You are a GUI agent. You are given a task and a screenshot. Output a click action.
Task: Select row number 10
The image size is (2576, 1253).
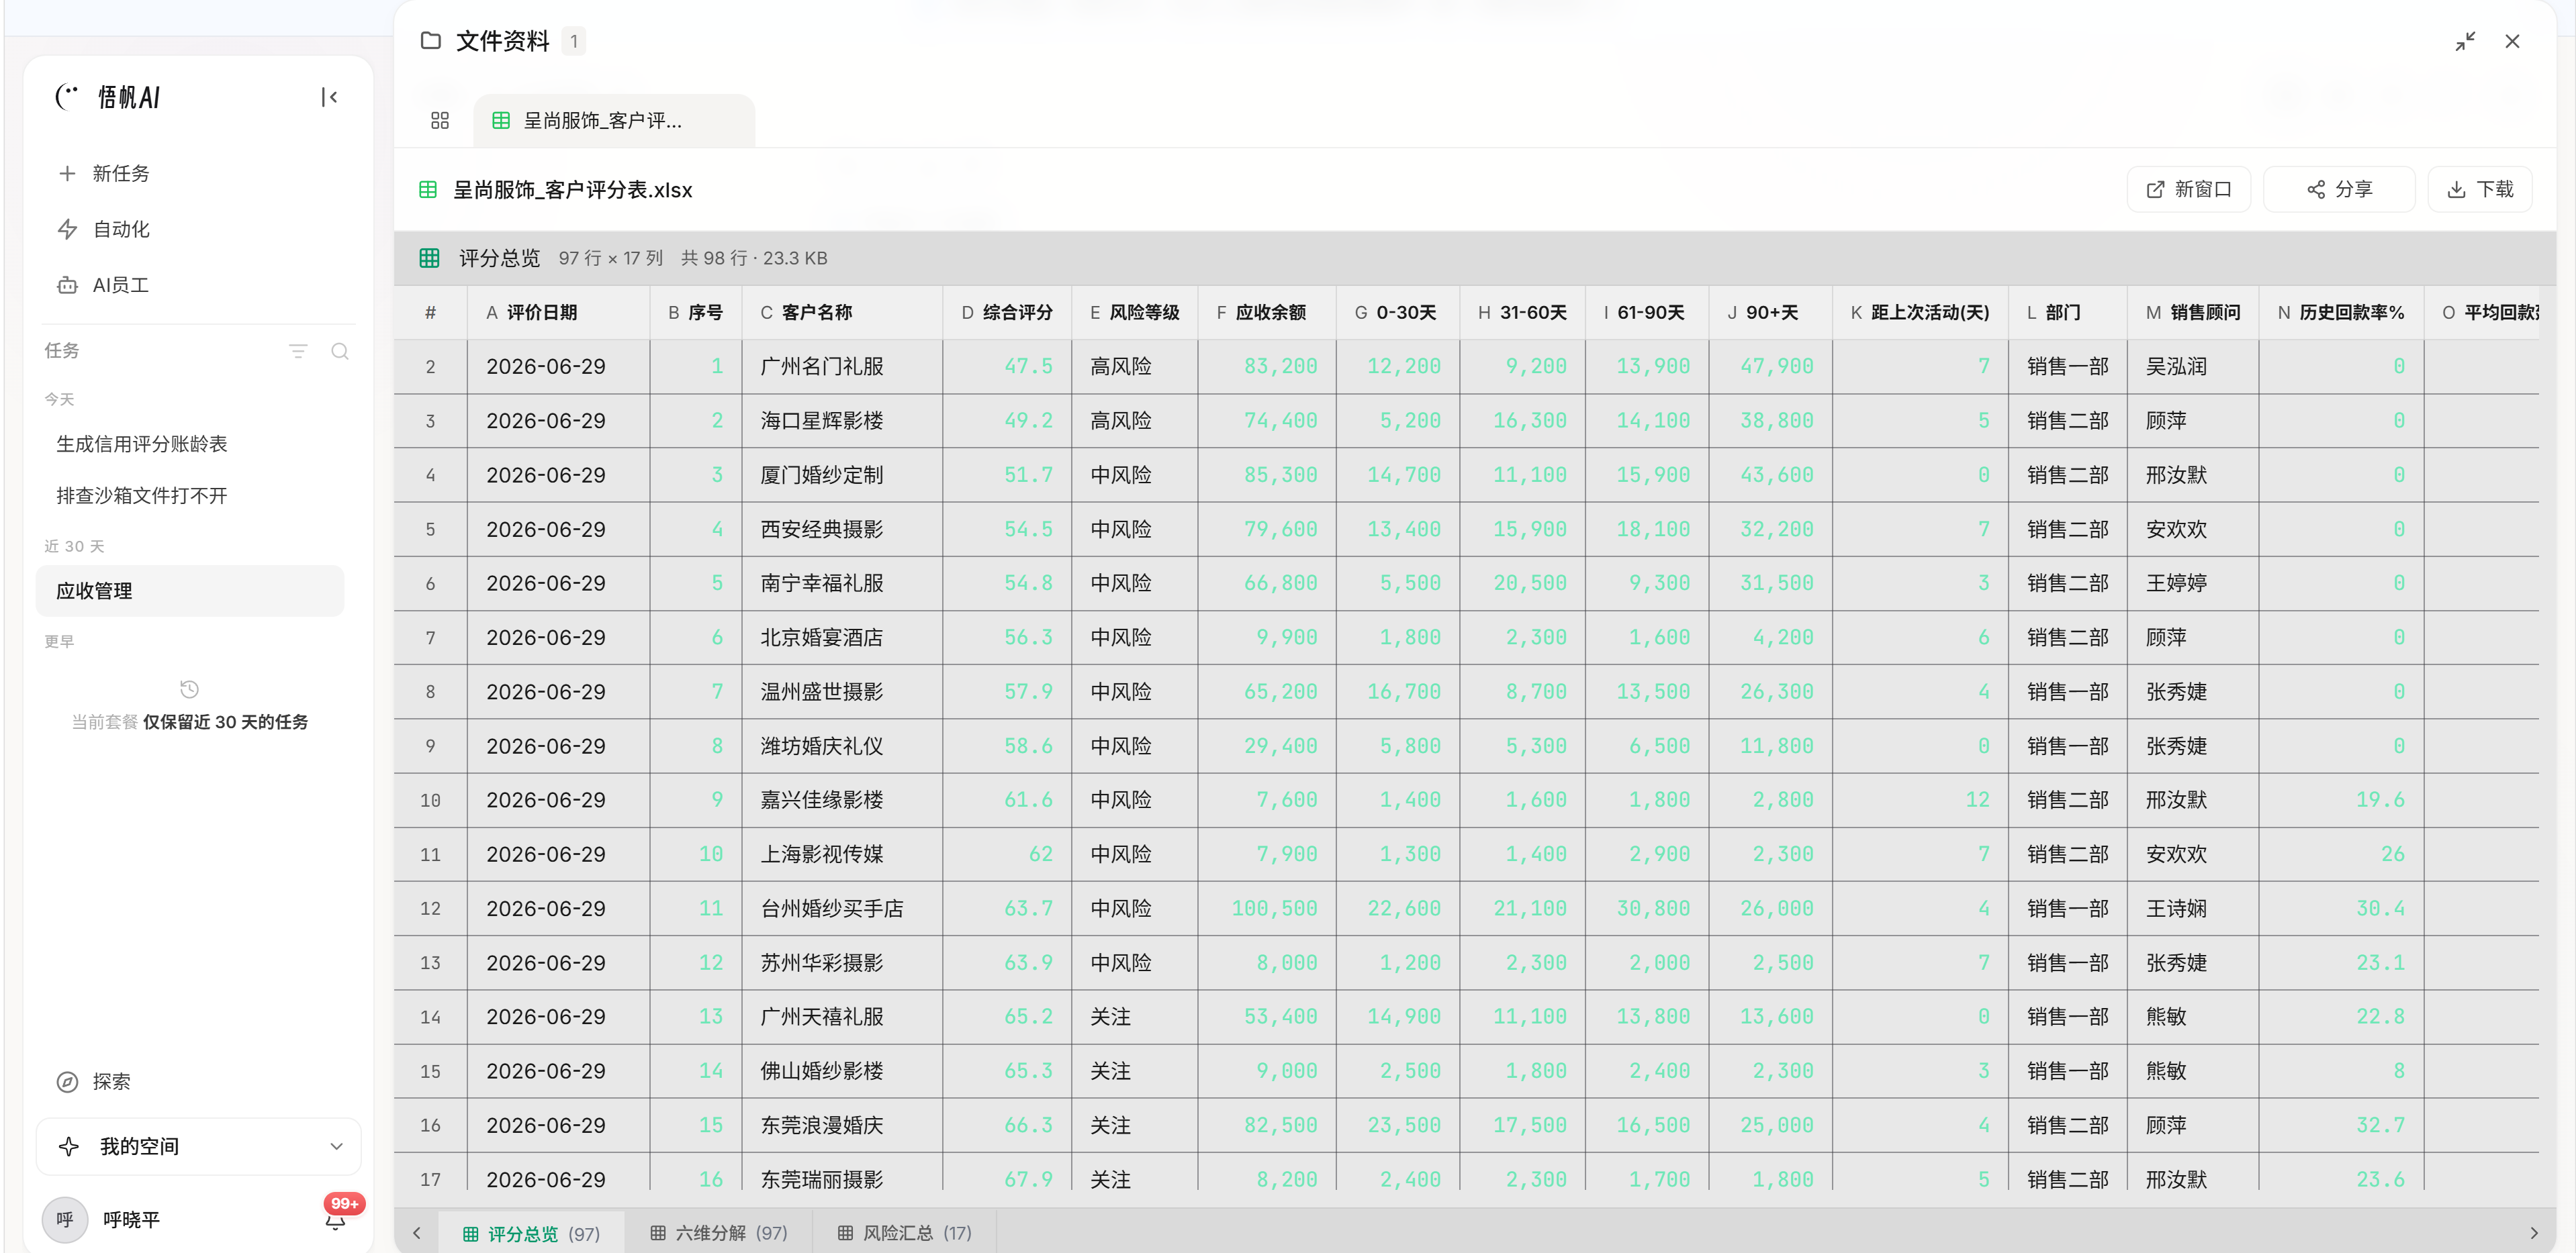430,801
